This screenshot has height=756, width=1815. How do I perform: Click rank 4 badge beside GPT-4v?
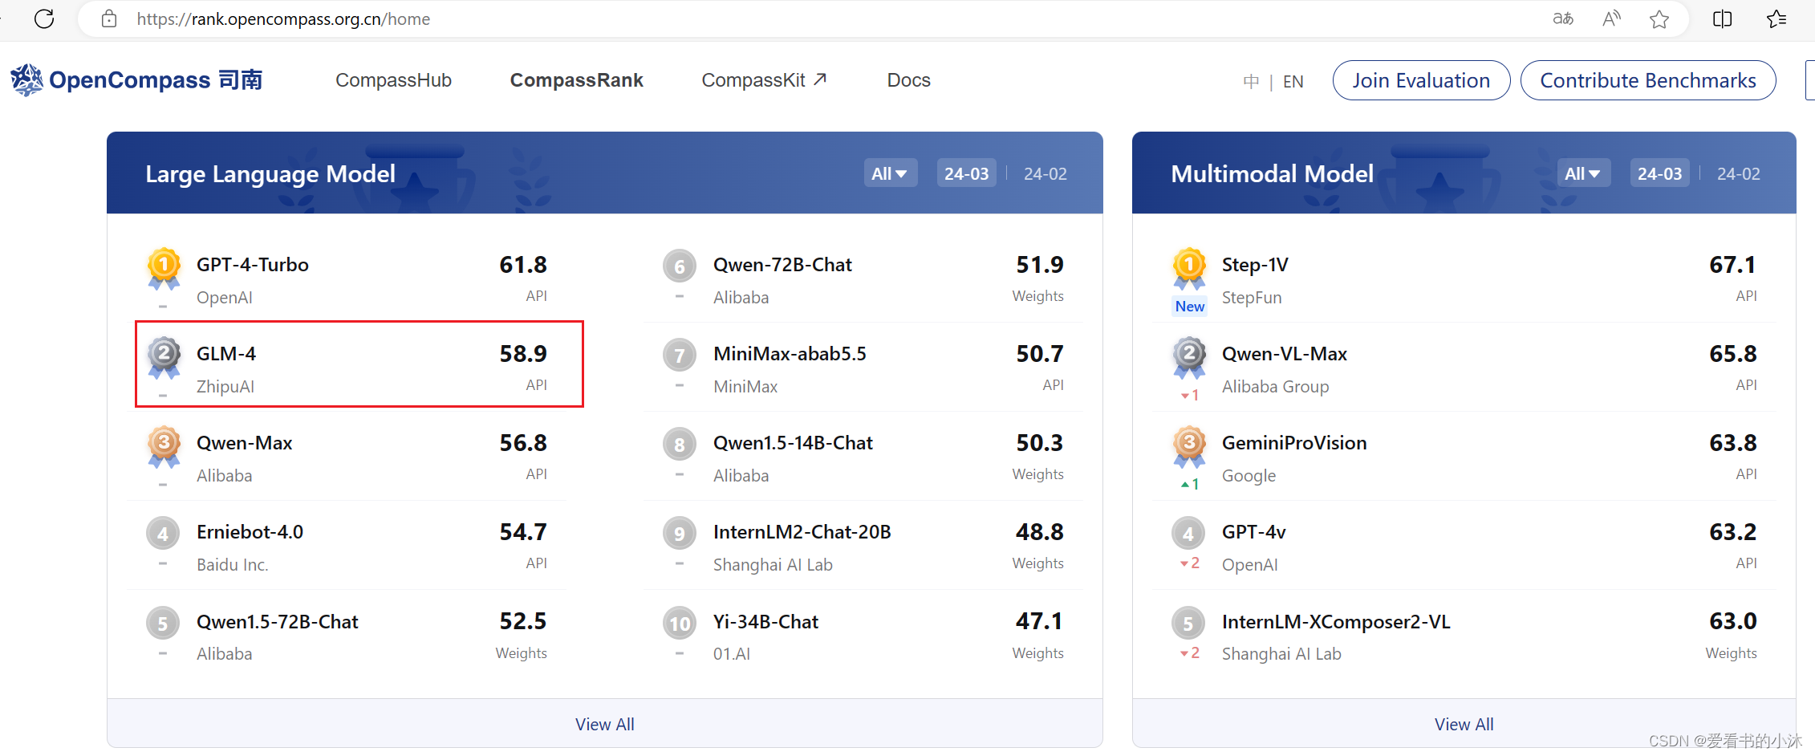tap(1188, 534)
